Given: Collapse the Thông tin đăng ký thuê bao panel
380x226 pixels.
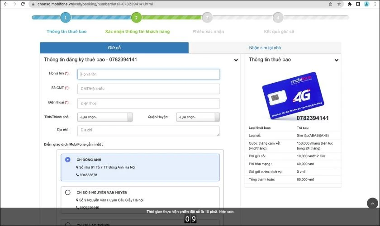Looking at the screenshot, I should (236, 60).
